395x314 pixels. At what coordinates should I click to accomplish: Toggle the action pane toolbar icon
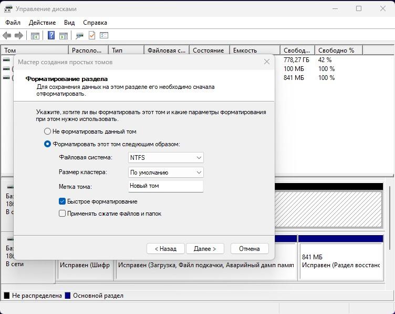point(64,36)
